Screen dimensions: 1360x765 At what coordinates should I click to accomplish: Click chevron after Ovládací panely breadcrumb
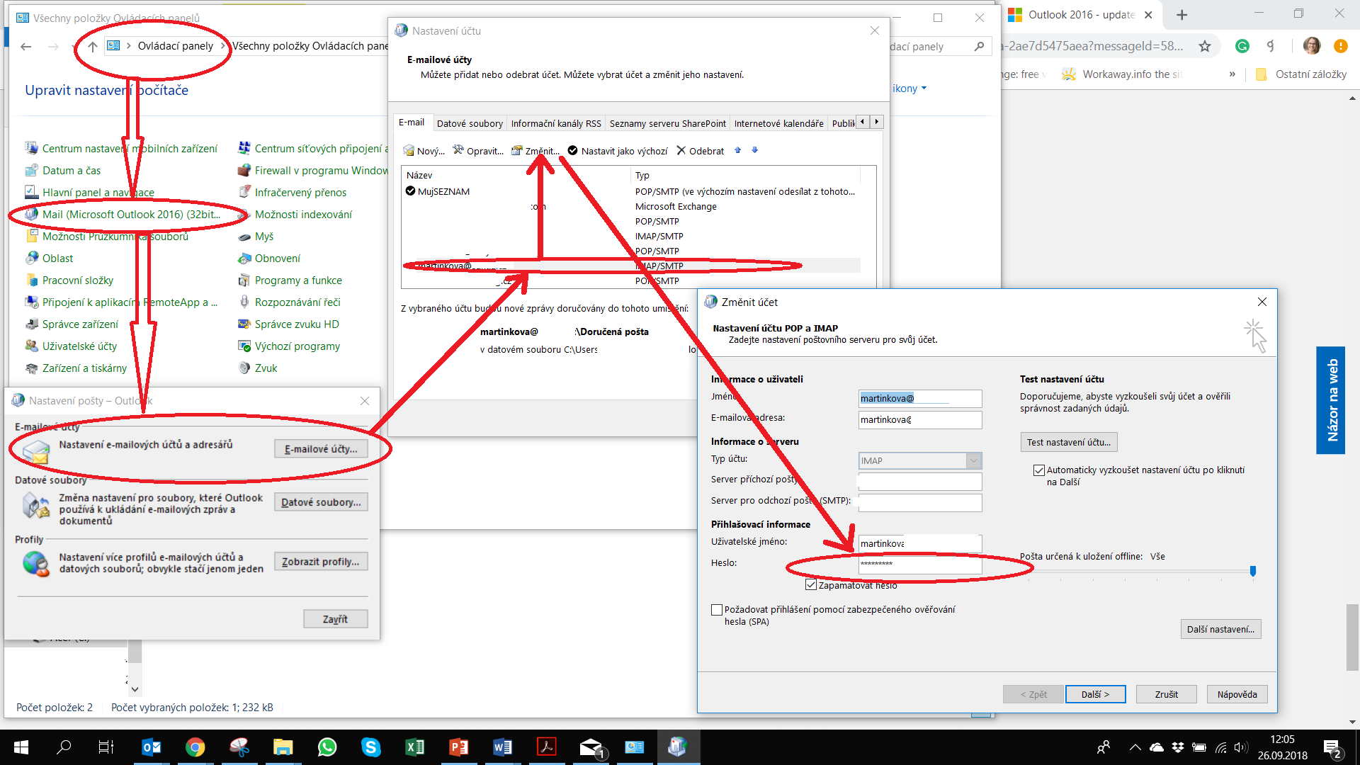click(x=223, y=46)
